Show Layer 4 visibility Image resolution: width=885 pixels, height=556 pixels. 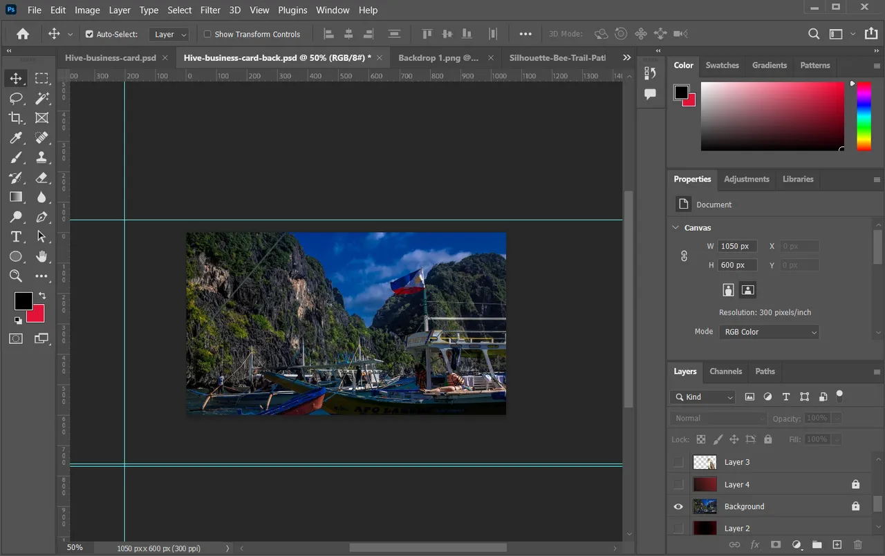(x=678, y=484)
